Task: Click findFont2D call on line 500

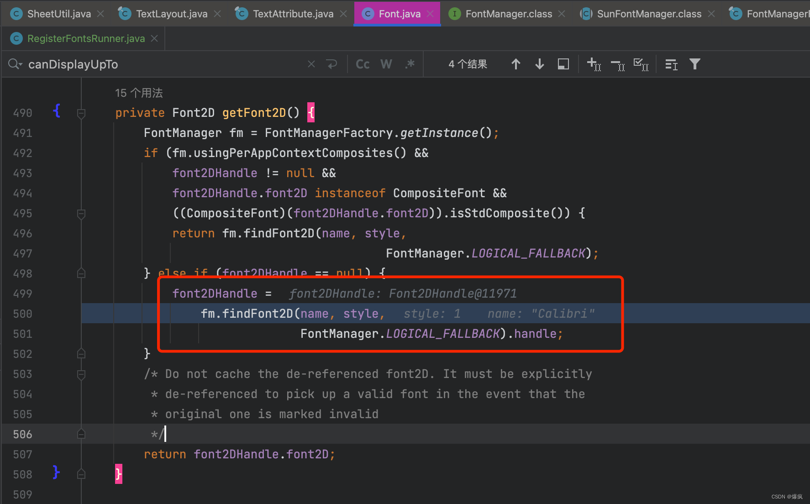Action: click(258, 314)
